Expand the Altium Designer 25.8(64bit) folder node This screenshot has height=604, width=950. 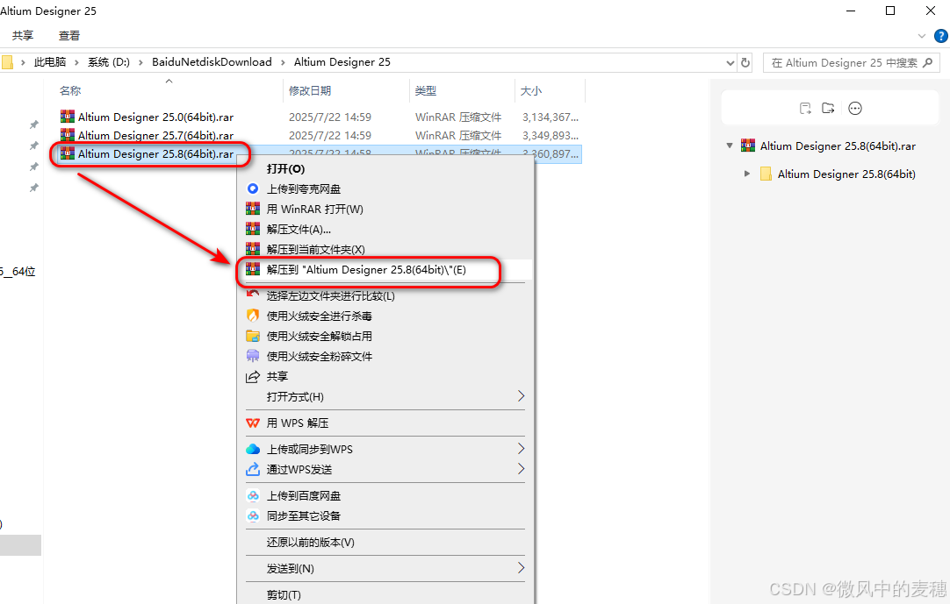[747, 174]
